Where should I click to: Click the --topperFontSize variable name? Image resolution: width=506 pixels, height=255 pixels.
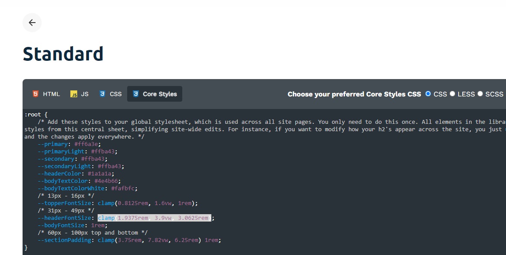pyautogui.click(x=64, y=203)
